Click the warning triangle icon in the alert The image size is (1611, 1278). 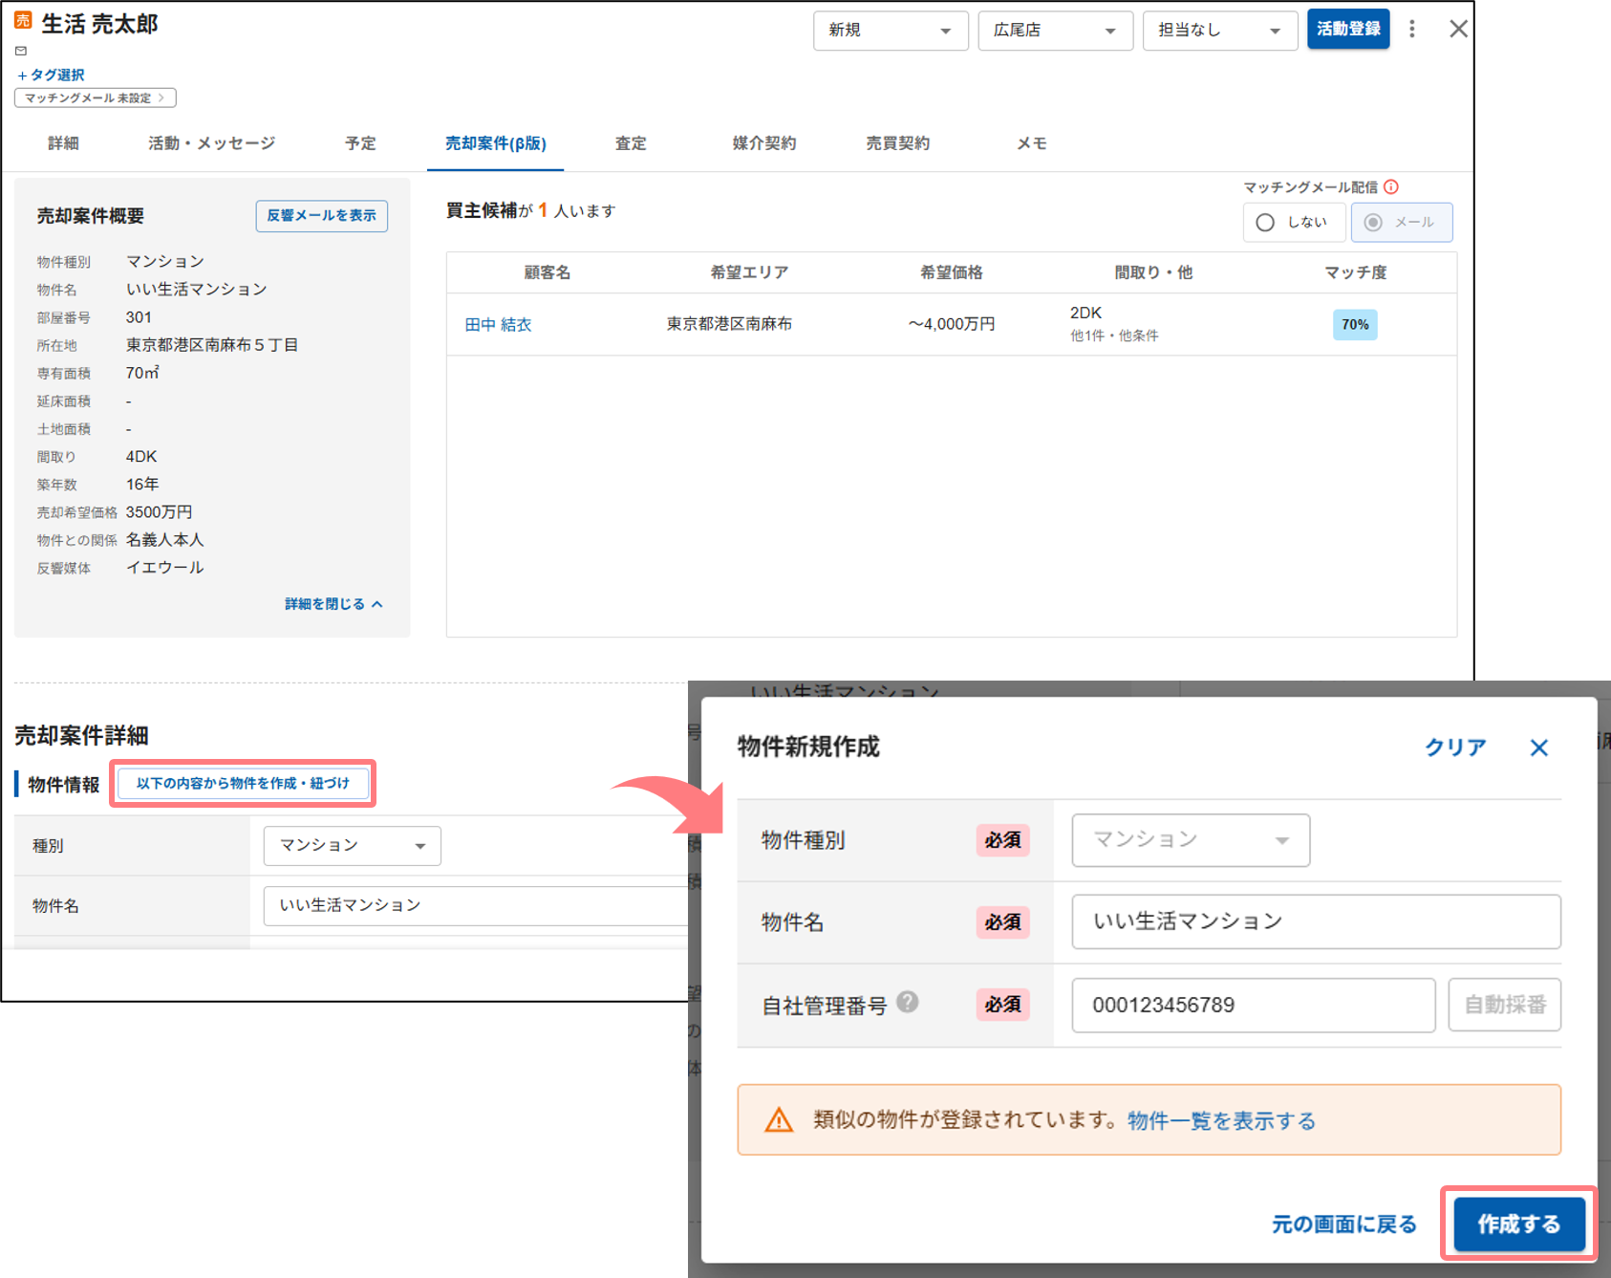pos(779,1119)
